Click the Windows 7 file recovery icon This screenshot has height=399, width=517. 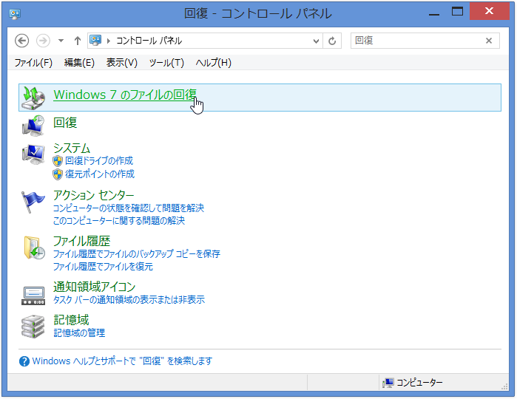point(33,98)
